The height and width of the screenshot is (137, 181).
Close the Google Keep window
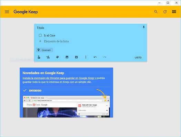point(177,3)
